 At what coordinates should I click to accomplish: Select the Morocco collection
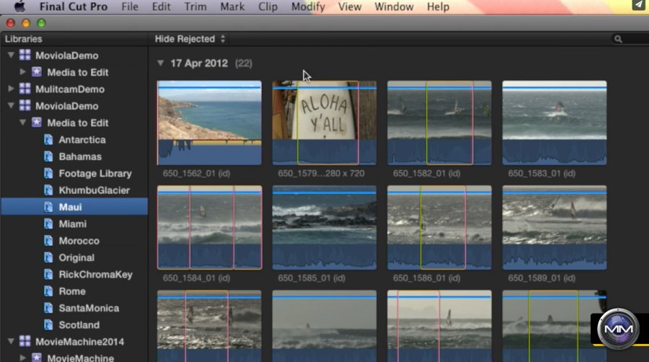click(79, 240)
